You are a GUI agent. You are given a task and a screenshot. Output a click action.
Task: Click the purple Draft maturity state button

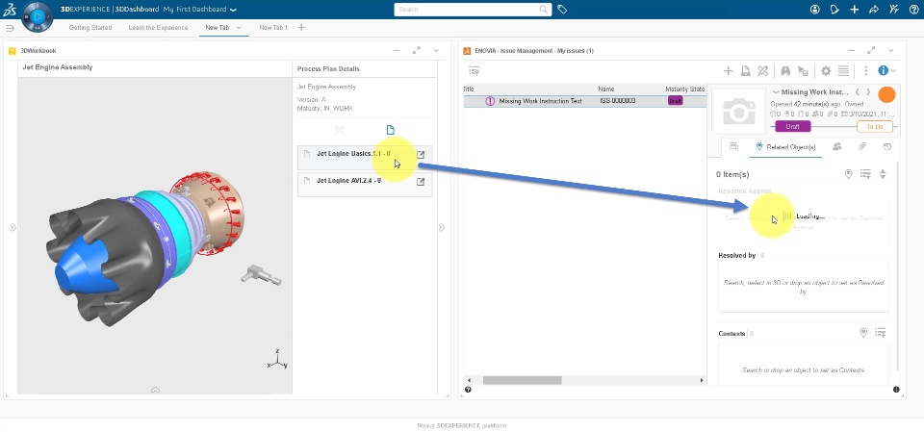click(792, 127)
